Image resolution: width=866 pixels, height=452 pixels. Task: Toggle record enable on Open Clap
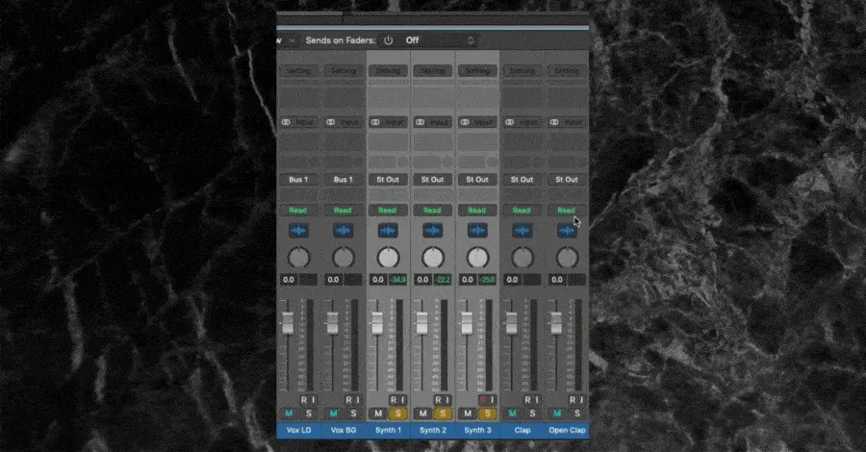tap(573, 399)
